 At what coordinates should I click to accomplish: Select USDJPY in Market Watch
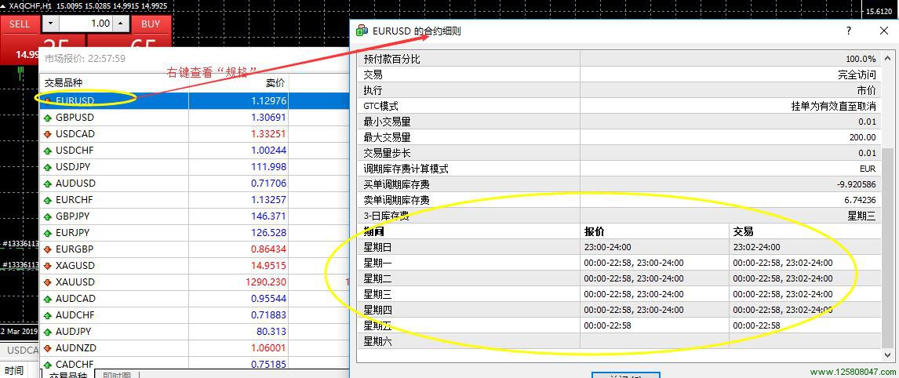click(195, 167)
